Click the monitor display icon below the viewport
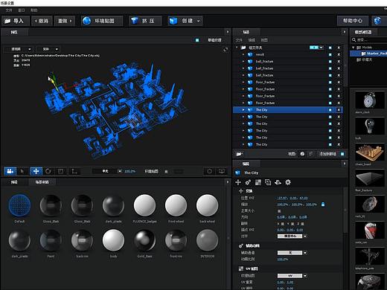387x290 pixels. [x=222, y=171]
